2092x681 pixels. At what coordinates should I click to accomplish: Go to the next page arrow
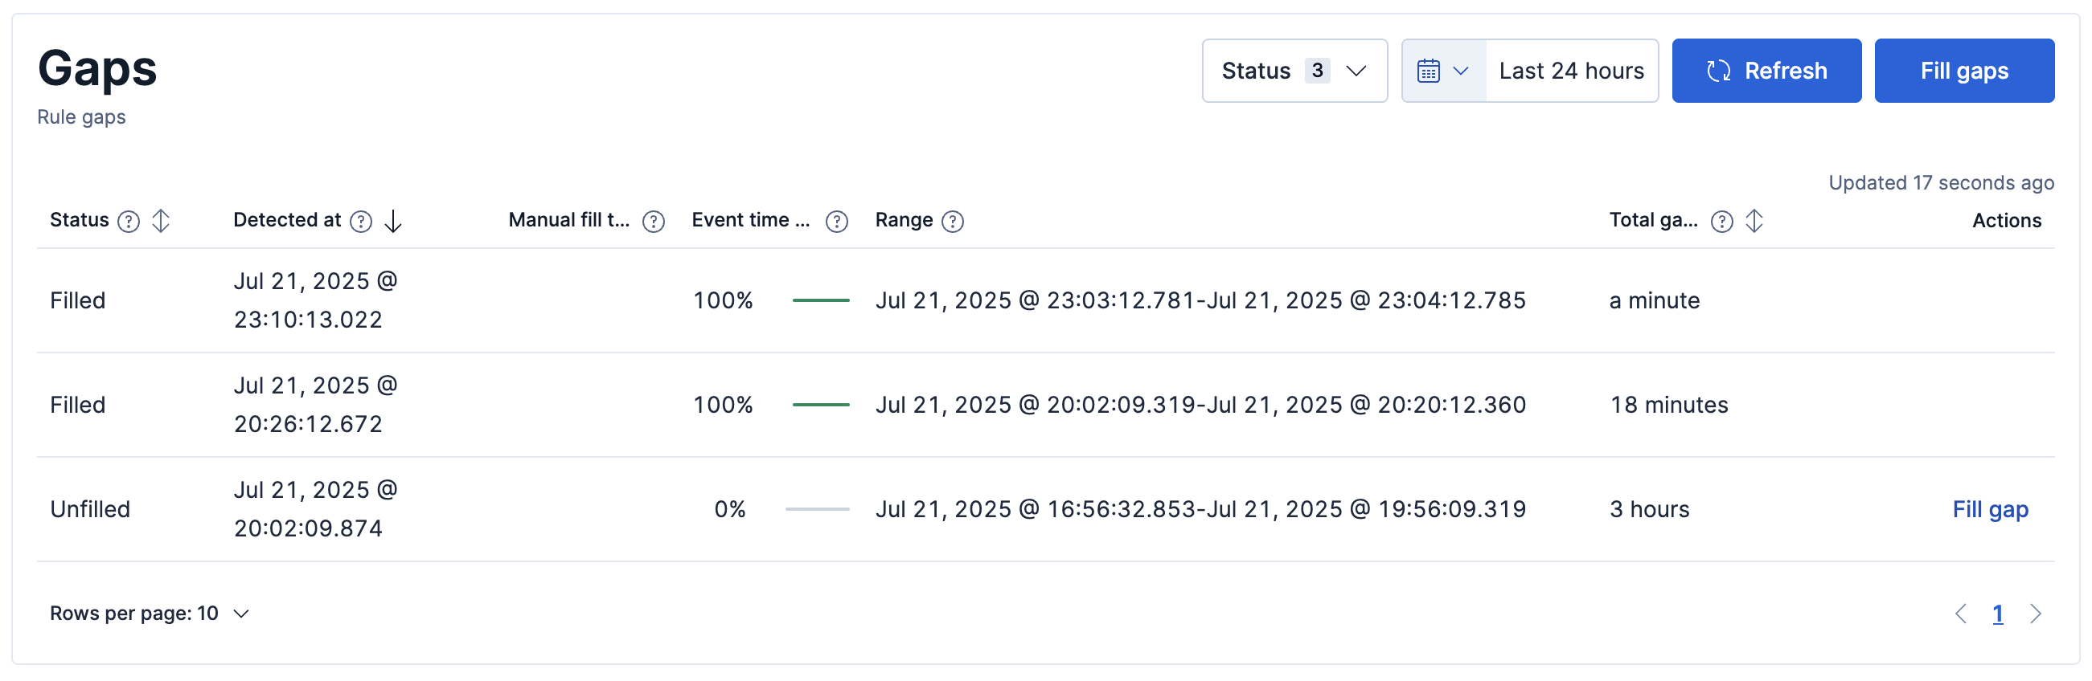click(2035, 614)
